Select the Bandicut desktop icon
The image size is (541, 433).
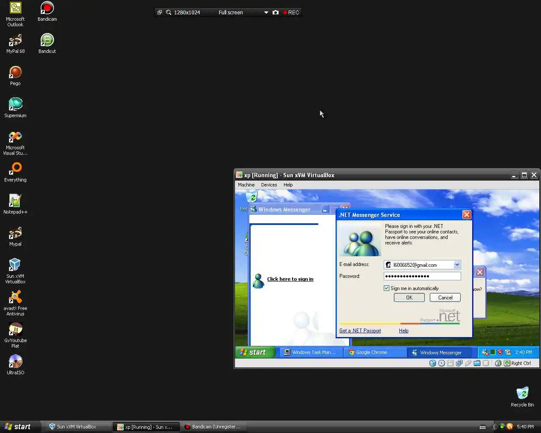coord(47,44)
